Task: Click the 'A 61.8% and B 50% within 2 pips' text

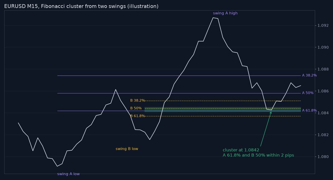Action: pos(258,155)
